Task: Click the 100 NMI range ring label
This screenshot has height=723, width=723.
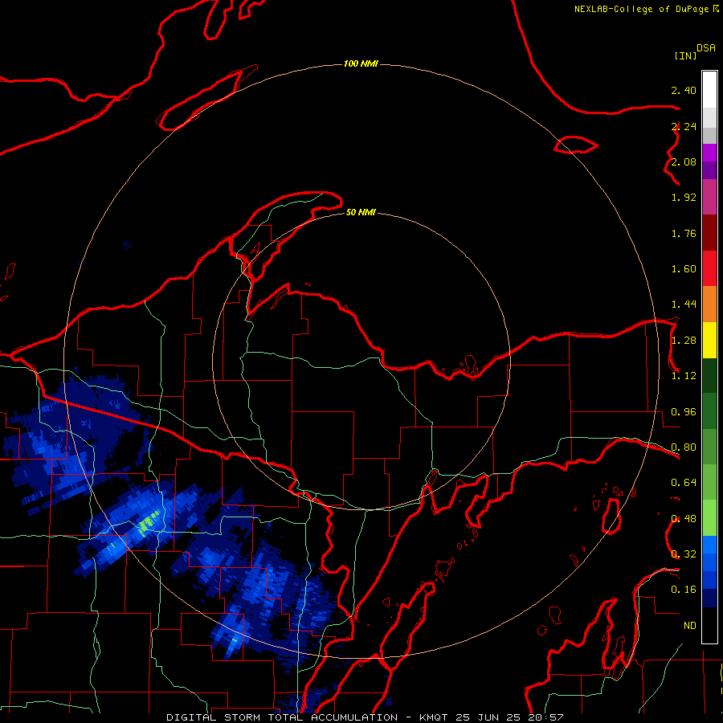Action: (361, 63)
